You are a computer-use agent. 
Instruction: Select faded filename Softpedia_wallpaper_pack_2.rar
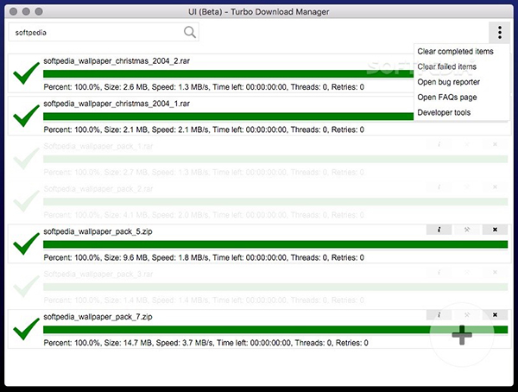tap(98, 189)
